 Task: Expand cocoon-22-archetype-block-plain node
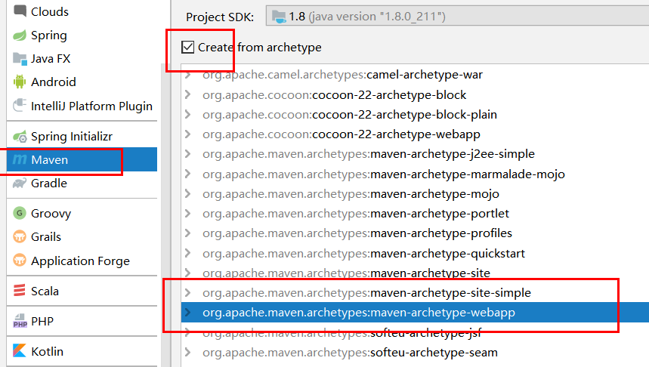(188, 114)
